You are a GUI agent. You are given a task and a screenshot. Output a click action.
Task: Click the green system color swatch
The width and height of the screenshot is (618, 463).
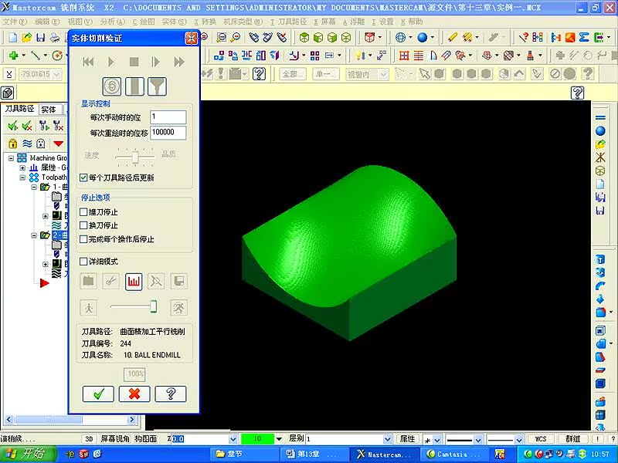tap(257, 439)
